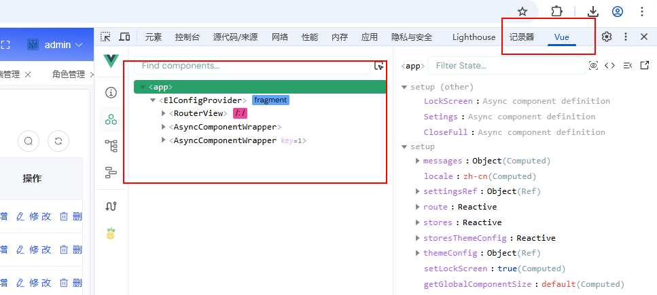
Task: Open the Router icon in Vue sidebar
Action: click(x=111, y=206)
